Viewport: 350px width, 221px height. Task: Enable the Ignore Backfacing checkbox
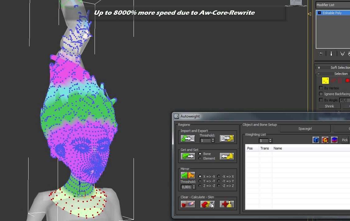(x=321, y=94)
